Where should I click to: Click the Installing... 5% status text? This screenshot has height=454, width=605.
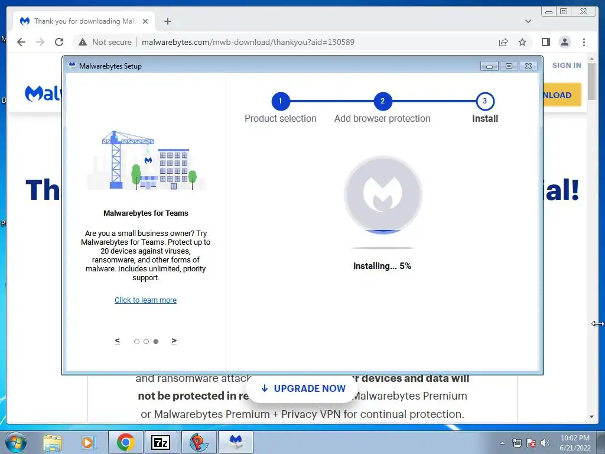[382, 266]
